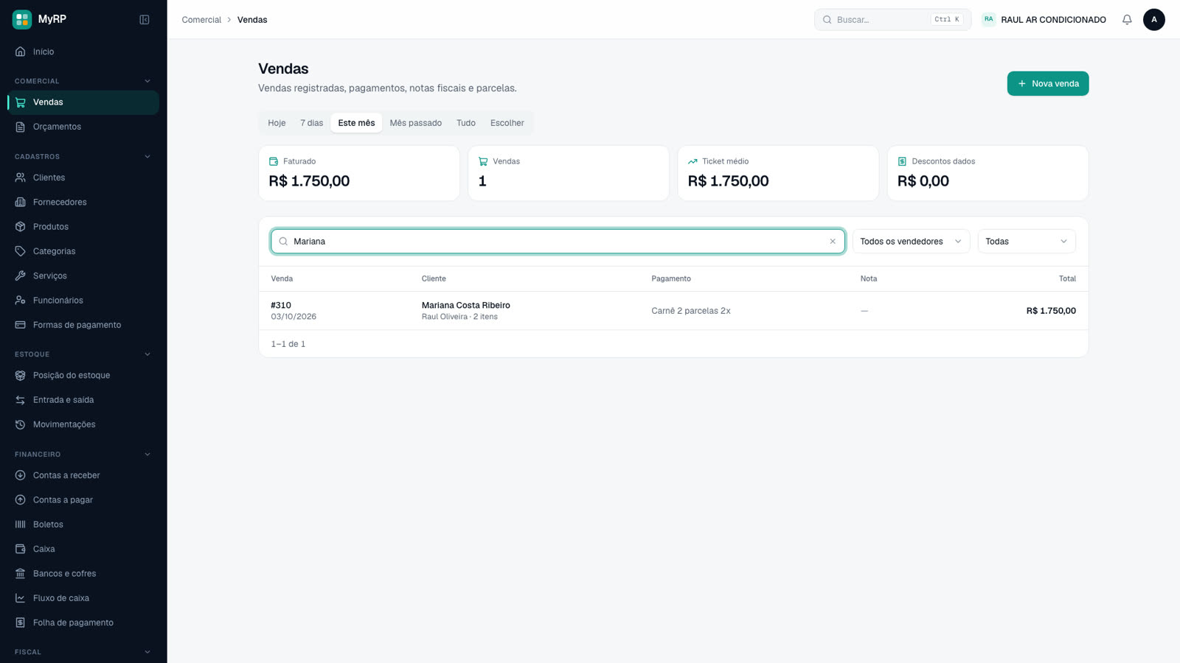Go to Início in sidebar
The width and height of the screenshot is (1180, 663).
(x=83, y=52)
